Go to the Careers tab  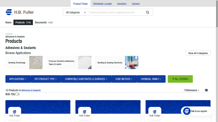tap(136, 4)
